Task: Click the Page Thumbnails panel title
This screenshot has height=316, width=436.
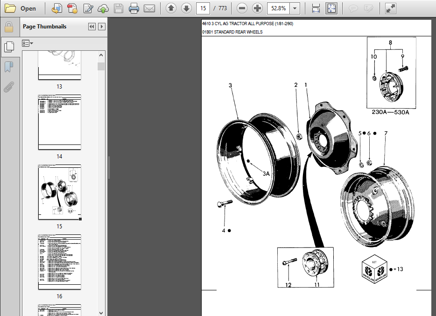Action: pos(44,27)
